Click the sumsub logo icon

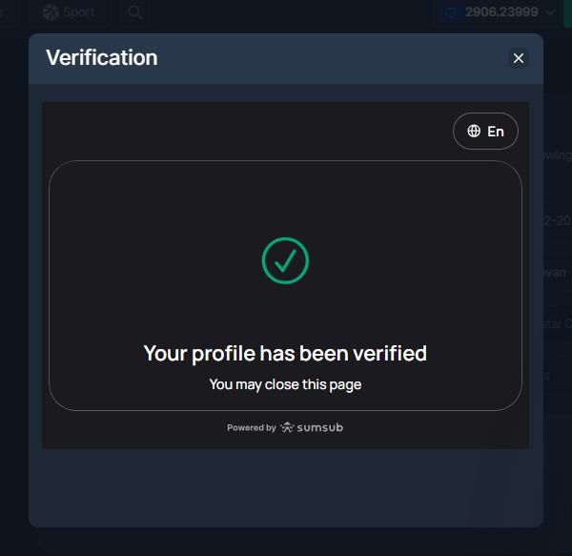click(287, 427)
